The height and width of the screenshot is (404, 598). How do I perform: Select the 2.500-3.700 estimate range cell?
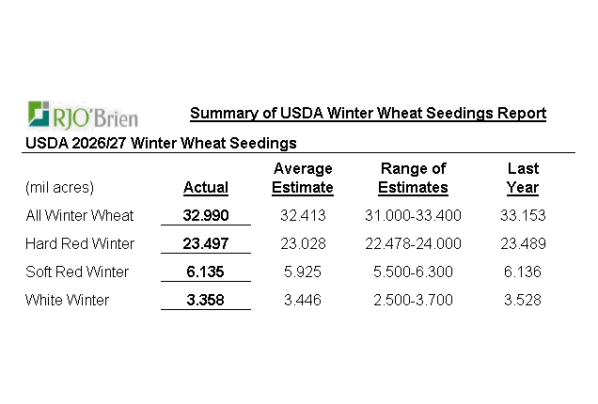pos(413,300)
